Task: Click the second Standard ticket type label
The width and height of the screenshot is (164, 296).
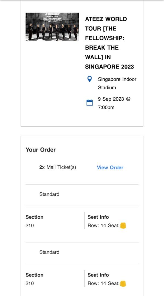Action: point(49,252)
